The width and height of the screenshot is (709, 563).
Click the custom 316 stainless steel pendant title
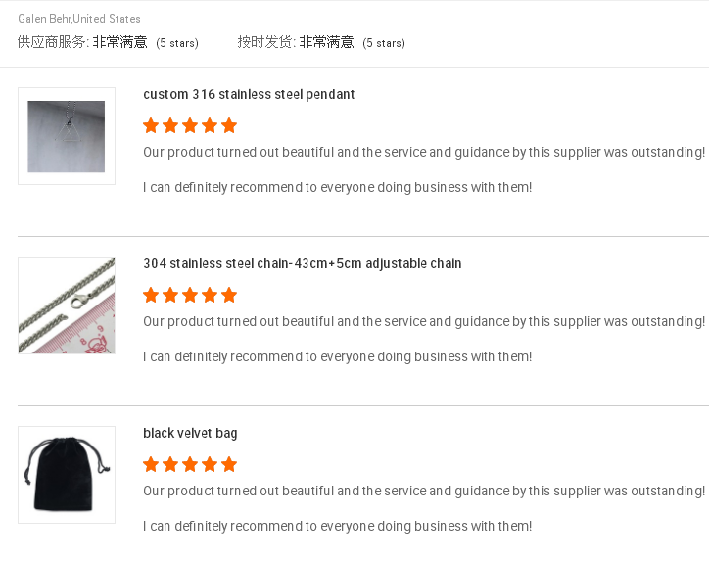(249, 95)
